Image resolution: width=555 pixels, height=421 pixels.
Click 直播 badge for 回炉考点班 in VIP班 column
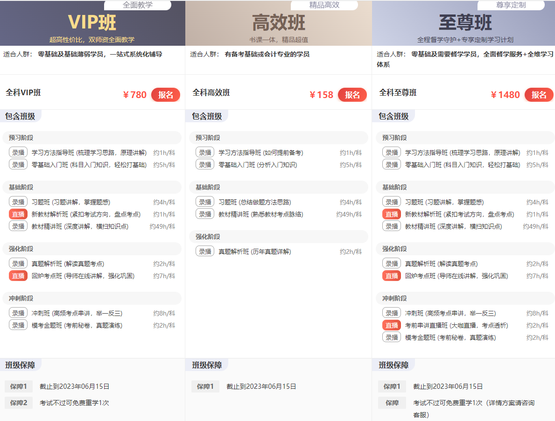tap(18, 276)
